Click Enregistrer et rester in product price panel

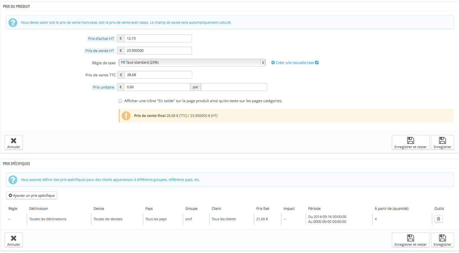[410, 142]
